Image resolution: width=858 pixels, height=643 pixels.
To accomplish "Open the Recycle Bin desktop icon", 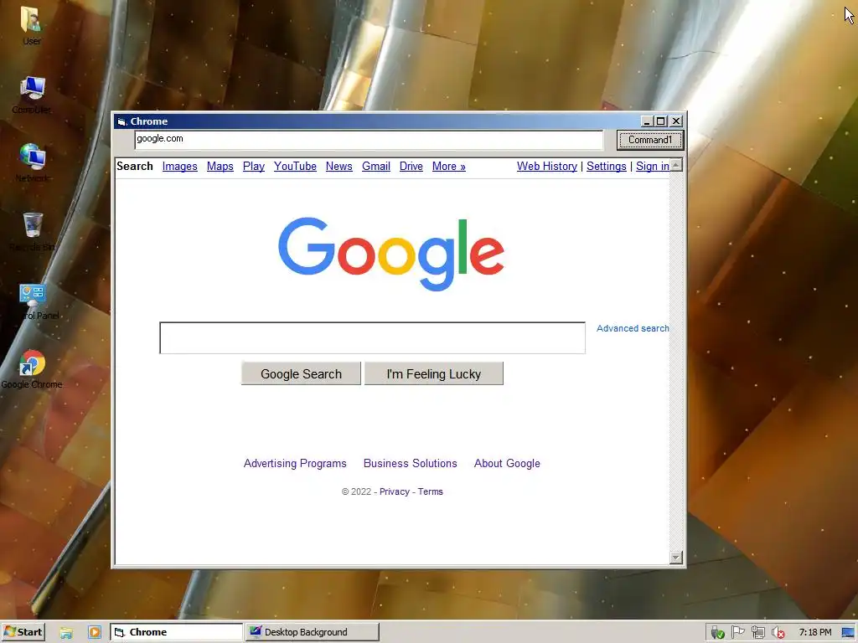I will point(33,231).
